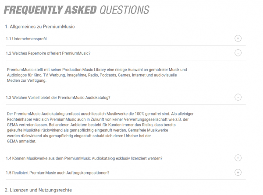Toggle 'Welches Repertoire offeriert PremiumMusic?' question

(x=48, y=53)
